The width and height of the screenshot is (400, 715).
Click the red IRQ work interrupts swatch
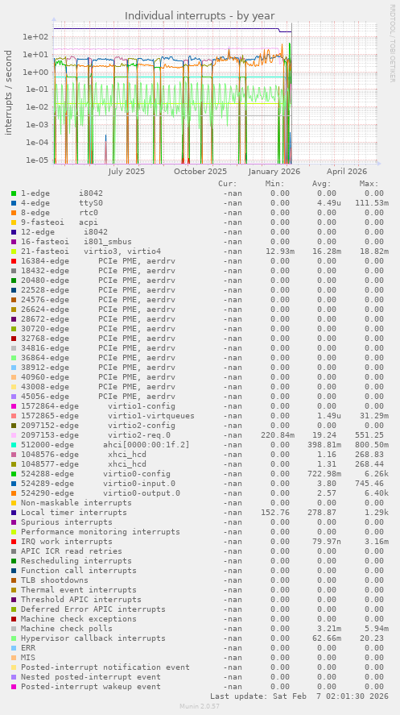coord(14,542)
